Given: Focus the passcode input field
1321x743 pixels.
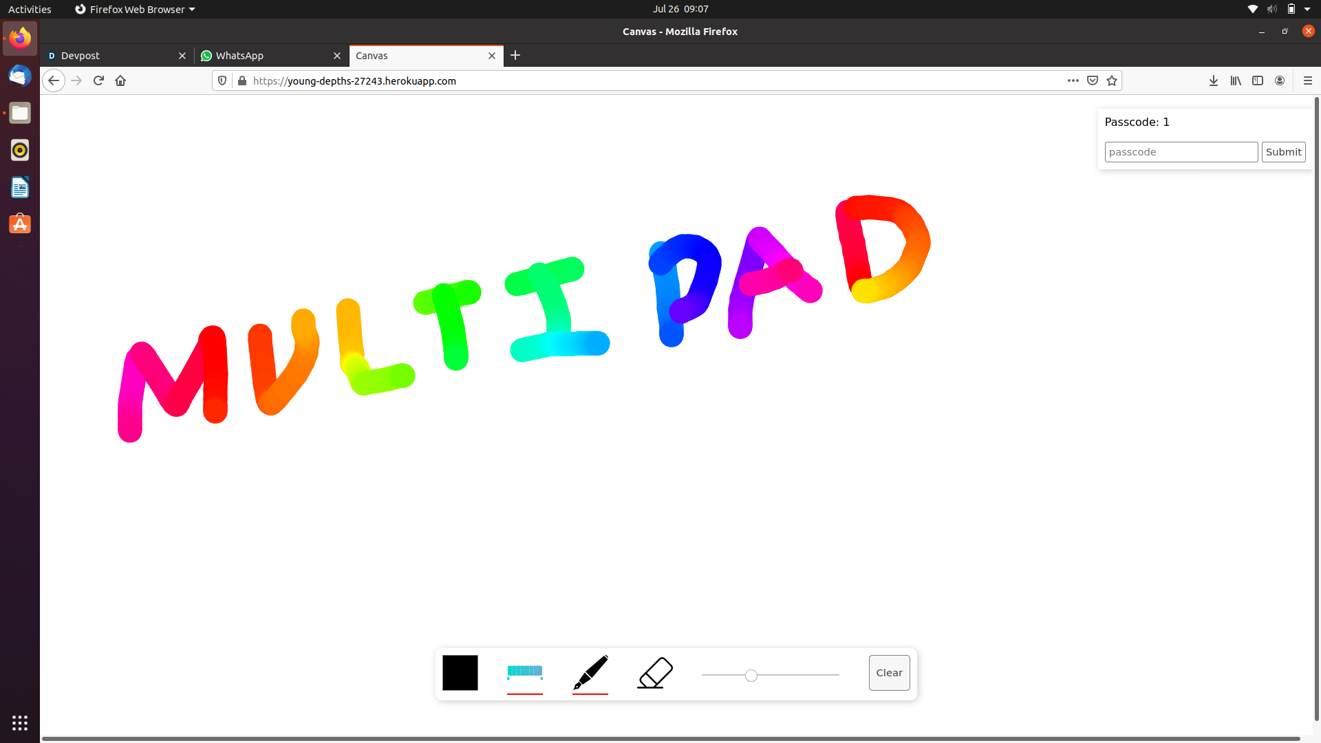Looking at the screenshot, I should (1181, 152).
